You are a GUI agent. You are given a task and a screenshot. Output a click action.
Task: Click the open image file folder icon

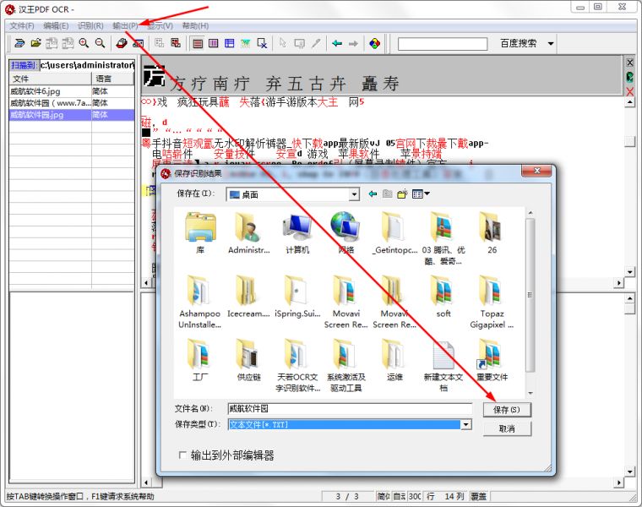click(36, 43)
